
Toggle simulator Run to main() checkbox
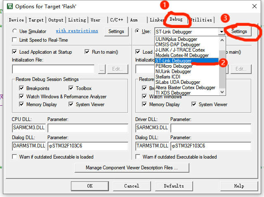(x=87, y=52)
